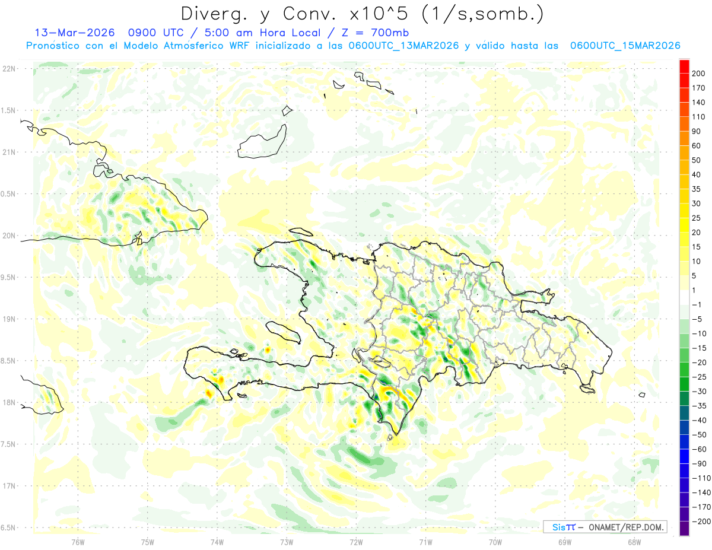Click the '71W' longitude label
The height and width of the screenshot is (550, 712).
point(425,542)
